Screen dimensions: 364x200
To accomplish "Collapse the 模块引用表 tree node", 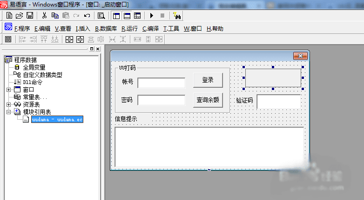I will click(x=8, y=112).
